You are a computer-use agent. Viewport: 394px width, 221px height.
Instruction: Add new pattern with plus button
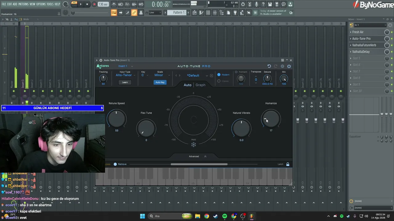188,13
